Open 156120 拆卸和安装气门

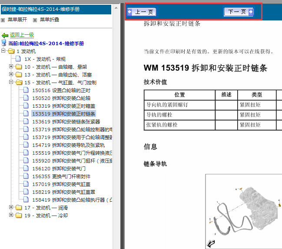pyautogui.click(x=59, y=169)
